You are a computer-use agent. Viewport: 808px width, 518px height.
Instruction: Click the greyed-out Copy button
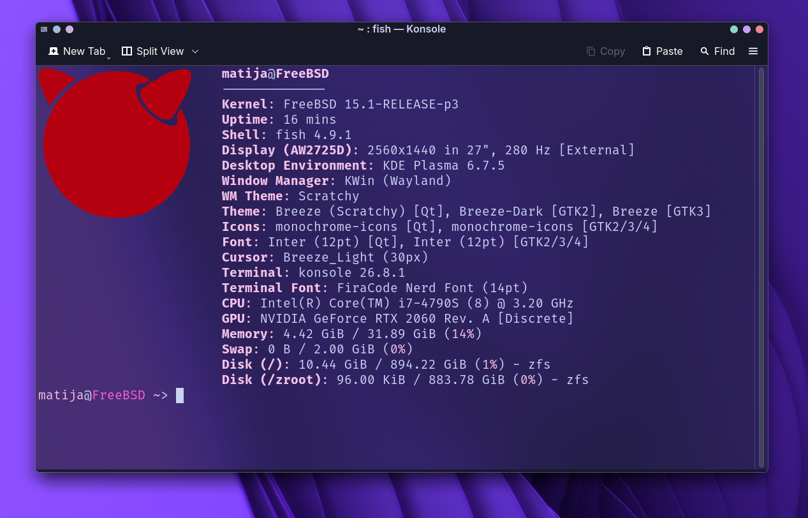(x=606, y=51)
